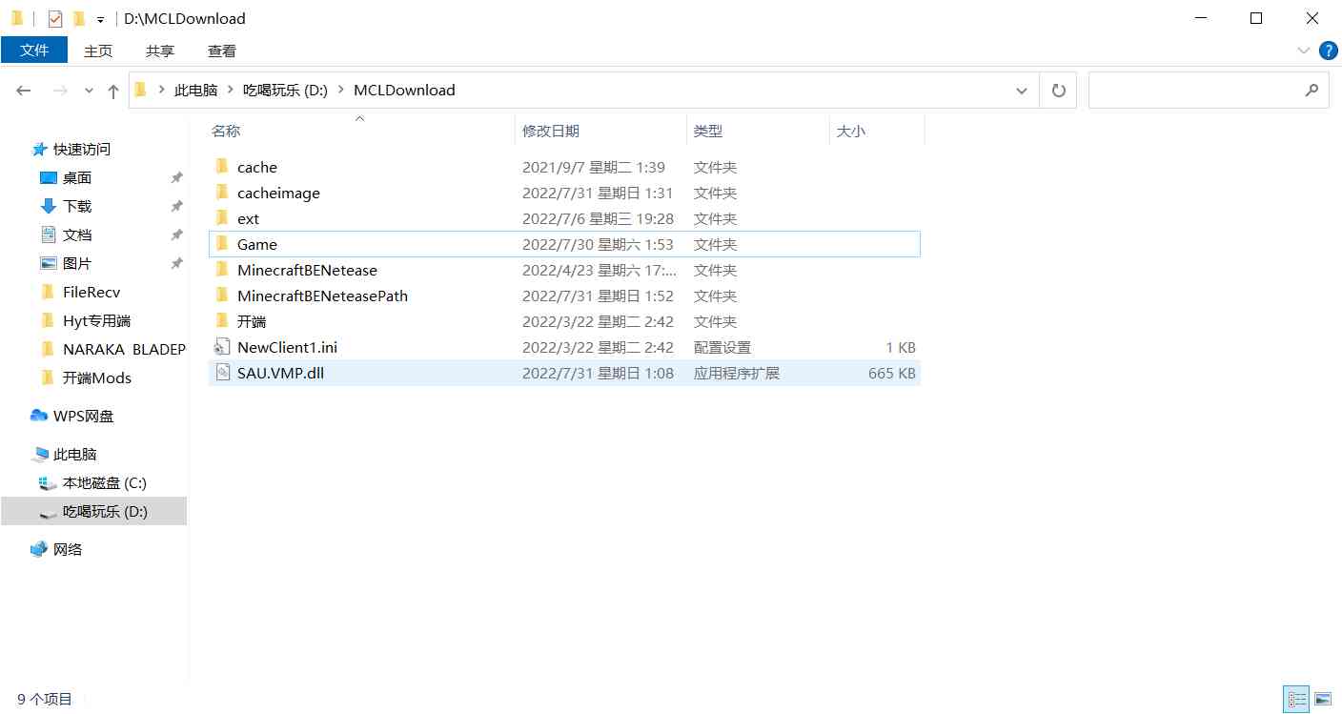This screenshot has height=714, width=1342.
Task: Select the SAU.VMP.dll file icon
Action: point(222,373)
